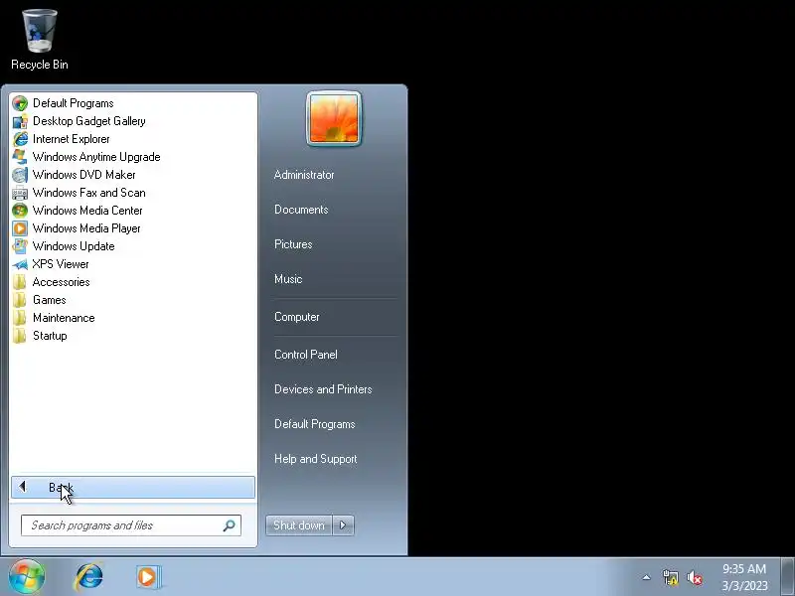This screenshot has height=596, width=795.
Task: Open the Shut down options arrow
Action: (x=343, y=525)
